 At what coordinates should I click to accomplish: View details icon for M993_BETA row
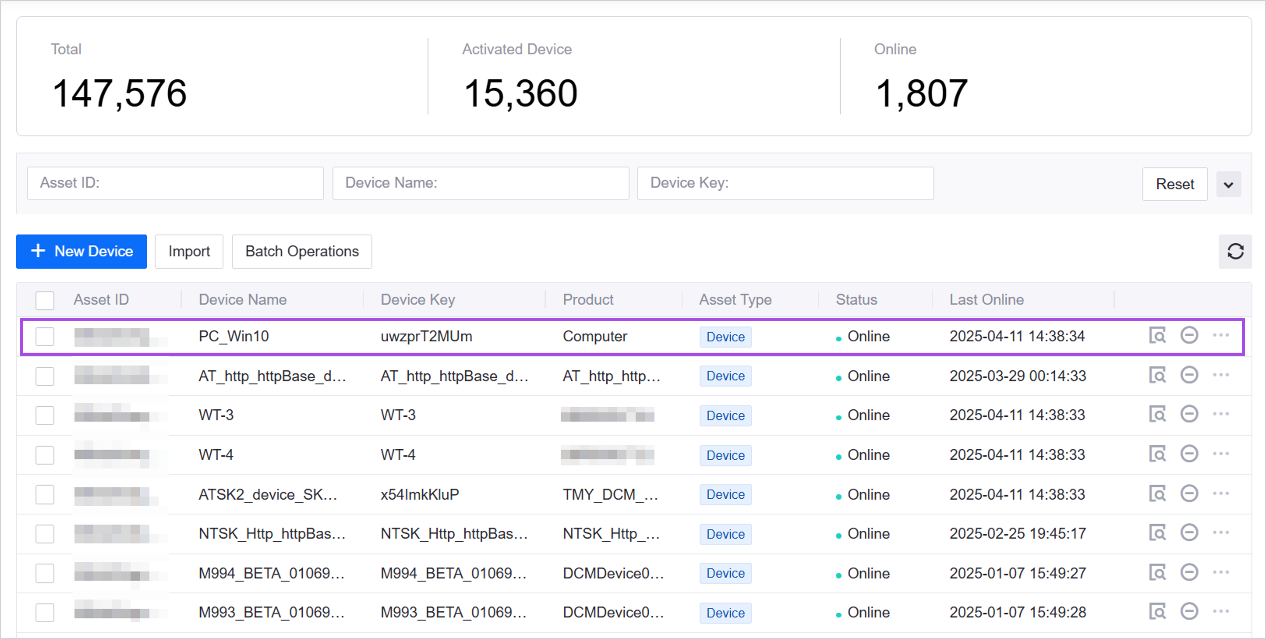(1157, 612)
